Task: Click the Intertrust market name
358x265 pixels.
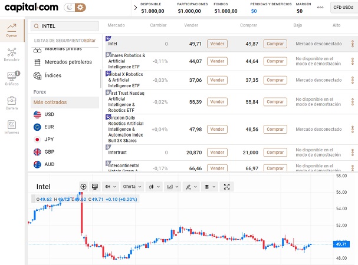Action: pyautogui.click(x=117, y=153)
